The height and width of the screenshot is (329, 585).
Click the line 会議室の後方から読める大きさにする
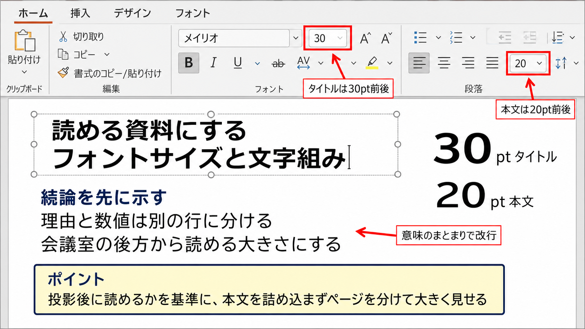click(191, 244)
